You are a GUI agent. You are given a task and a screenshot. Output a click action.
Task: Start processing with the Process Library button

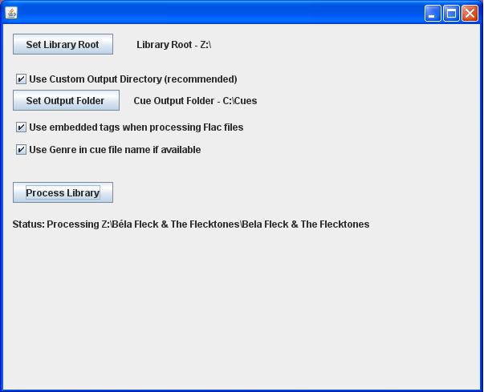point(63,192)
